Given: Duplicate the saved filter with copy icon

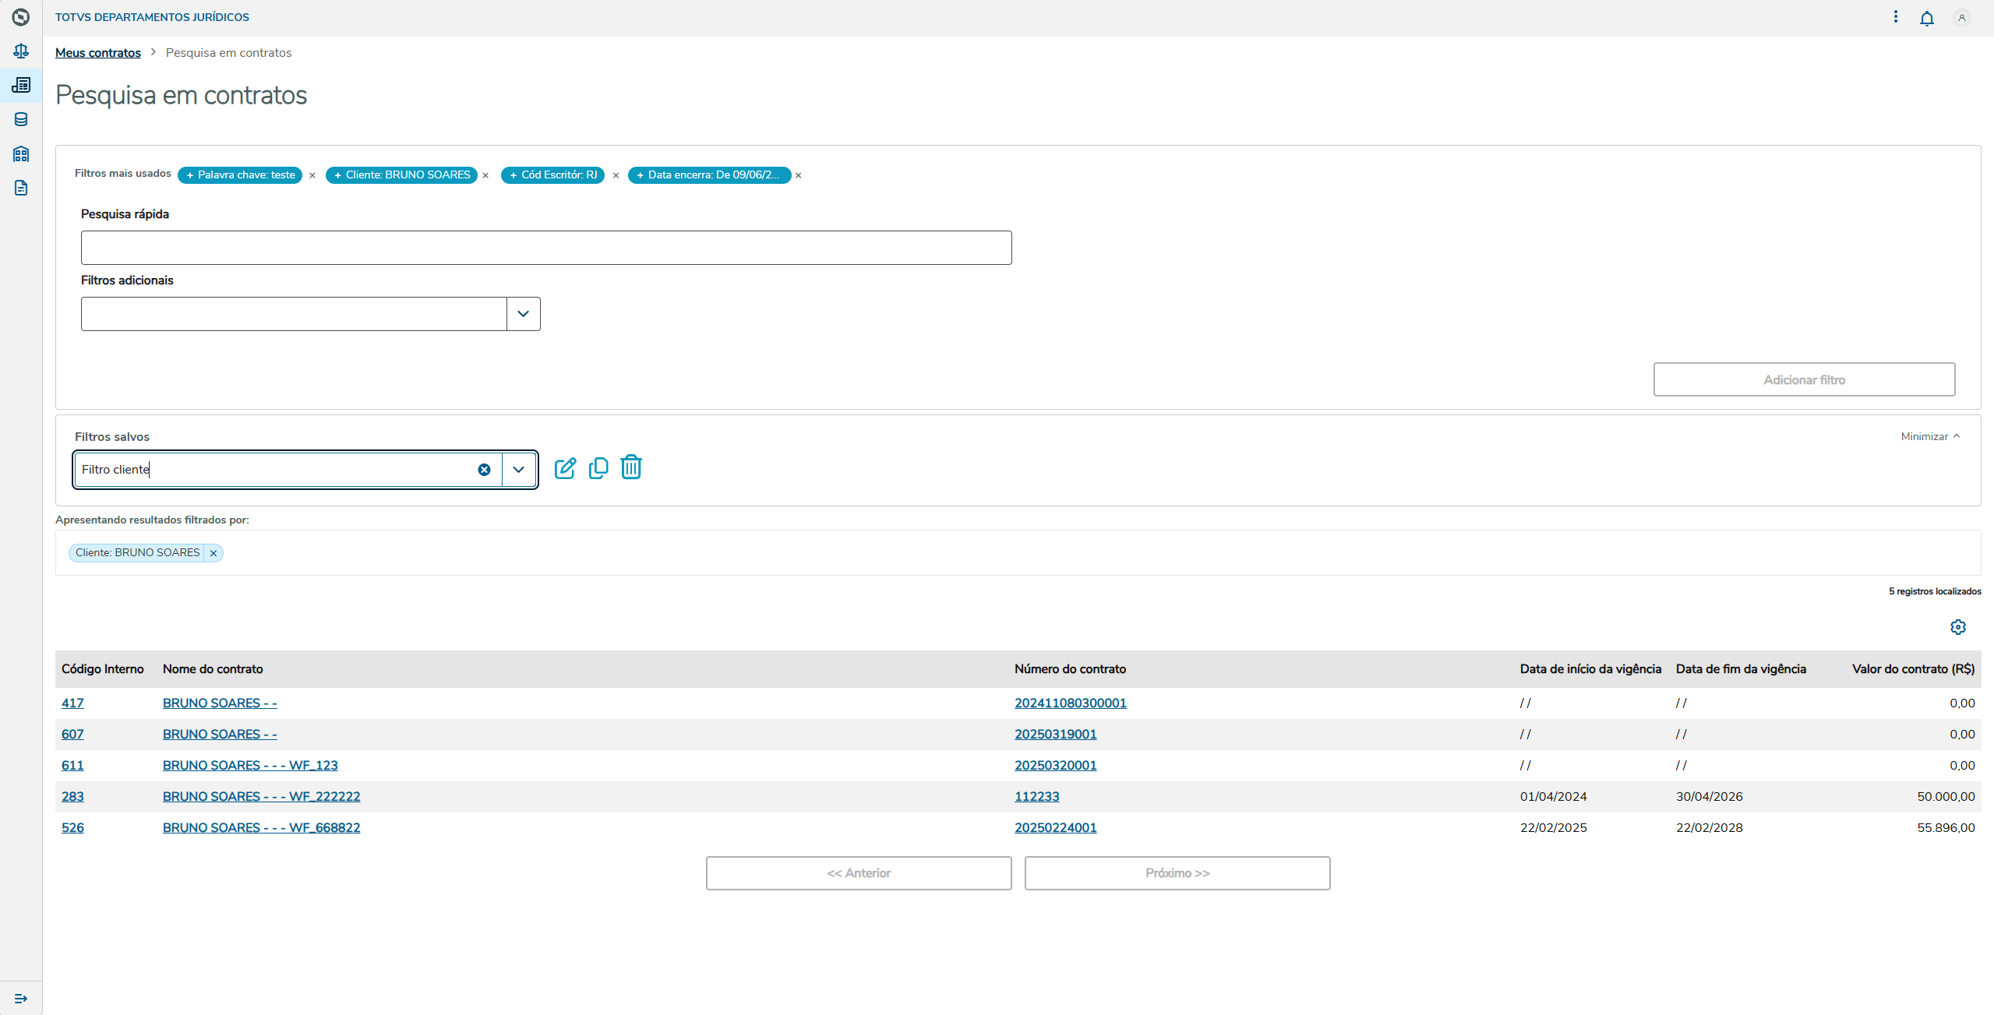Looking at the screenshot, I should pyautogui.click(x=598, y=468).
